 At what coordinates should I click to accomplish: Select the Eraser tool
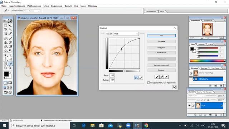point(6,47)
